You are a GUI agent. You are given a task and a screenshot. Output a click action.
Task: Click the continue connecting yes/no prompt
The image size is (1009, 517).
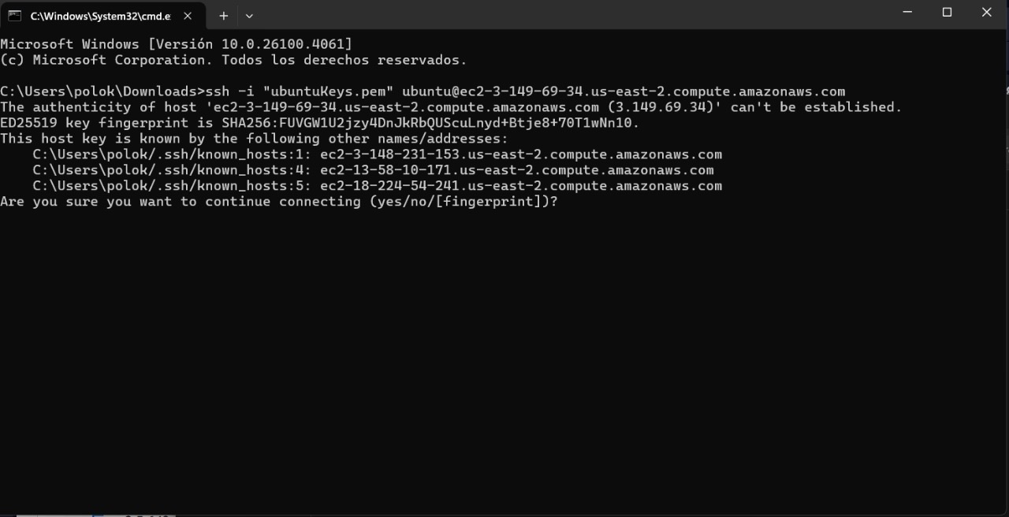click(279, 202)
